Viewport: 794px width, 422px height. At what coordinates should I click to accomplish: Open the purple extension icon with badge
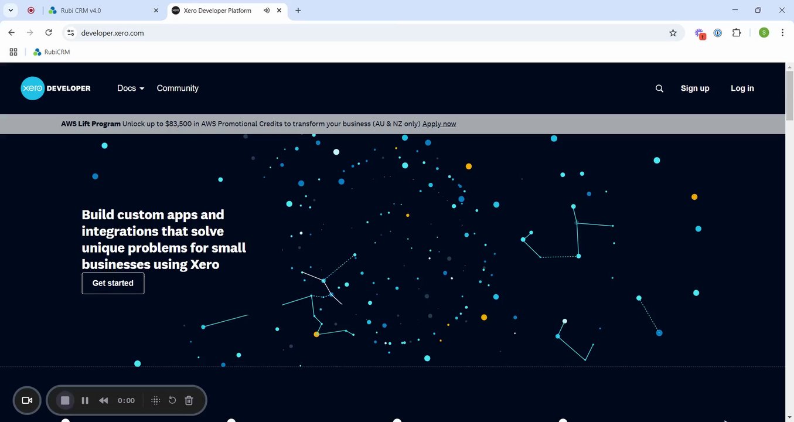coord(700,33)
